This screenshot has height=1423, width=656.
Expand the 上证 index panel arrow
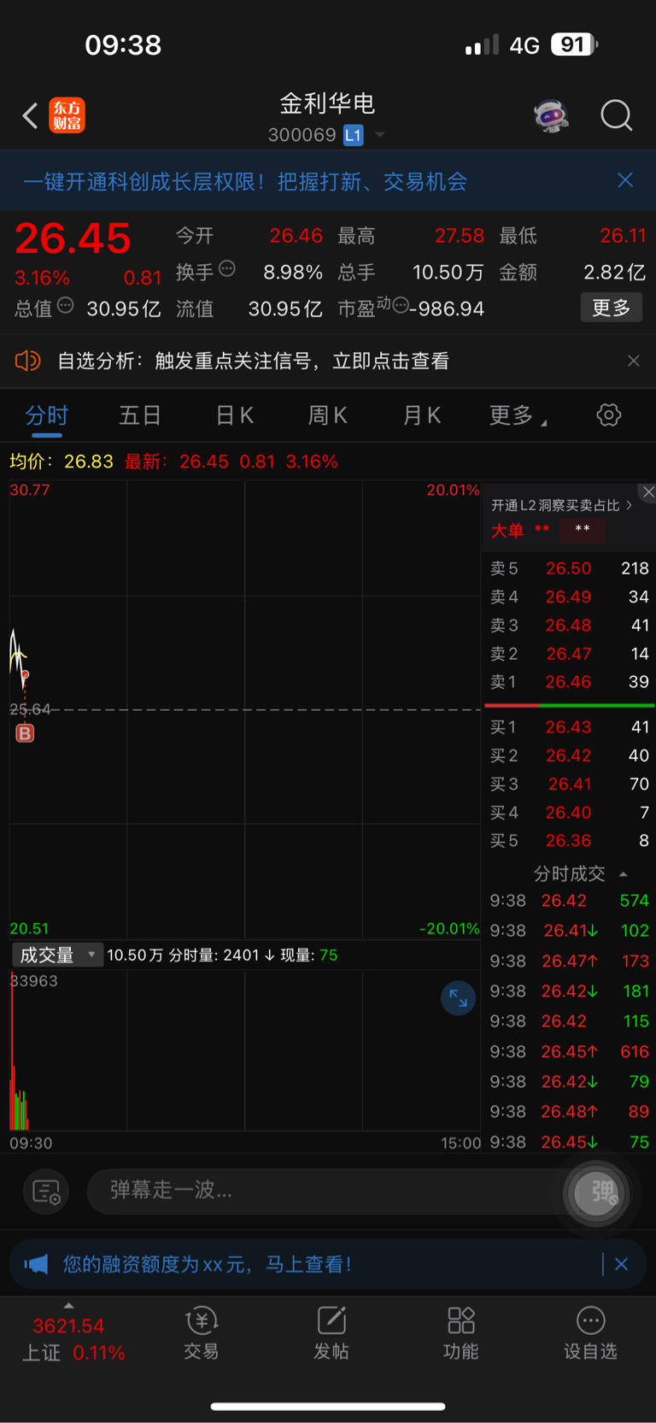click(x=68, y=1305)
